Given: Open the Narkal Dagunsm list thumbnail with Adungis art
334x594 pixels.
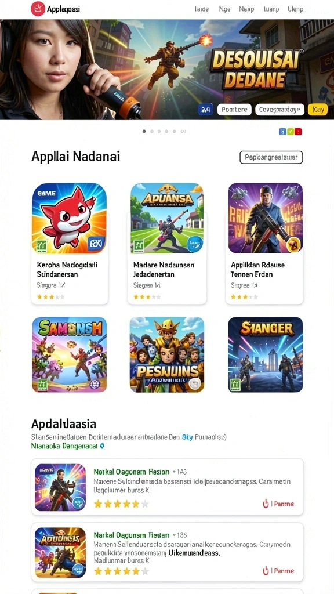Looking at the screenshot, I should [x=60, y=552].
